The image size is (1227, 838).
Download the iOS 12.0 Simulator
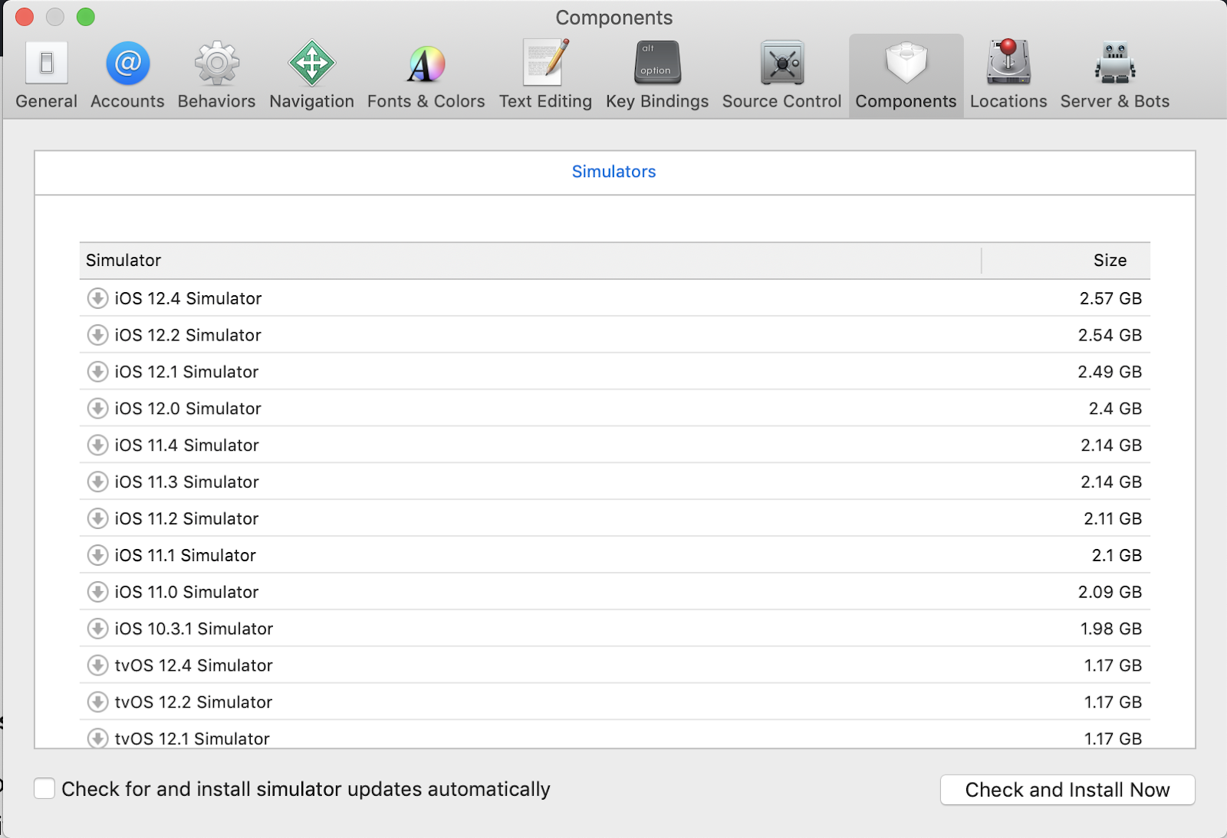click(97, 409)
